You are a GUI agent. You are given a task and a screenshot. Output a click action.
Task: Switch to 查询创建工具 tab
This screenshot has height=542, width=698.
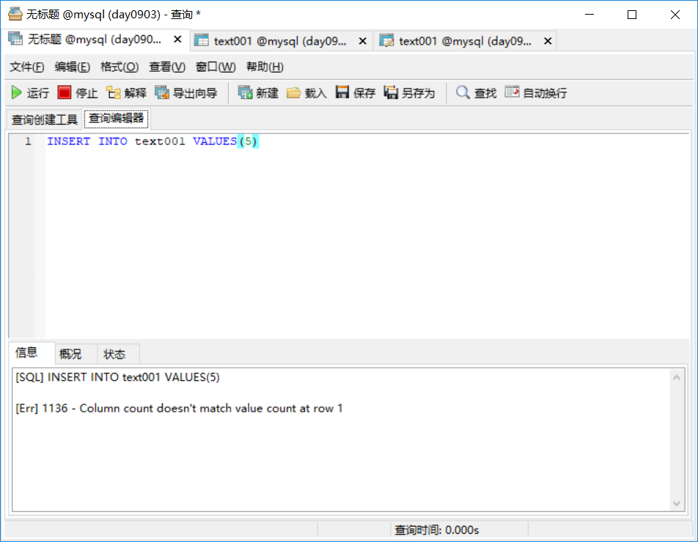click(x=45, y=119)
